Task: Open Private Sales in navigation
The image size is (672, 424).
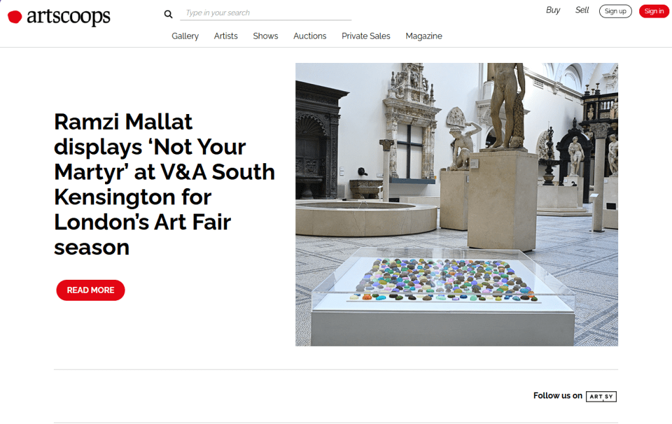Action: pyautogui.click(x=366, y=36)
